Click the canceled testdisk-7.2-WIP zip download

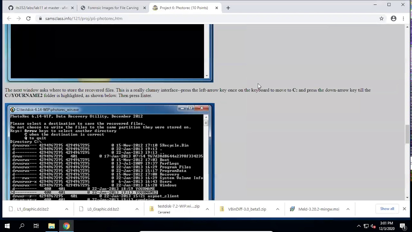click(x=179, y=209)
